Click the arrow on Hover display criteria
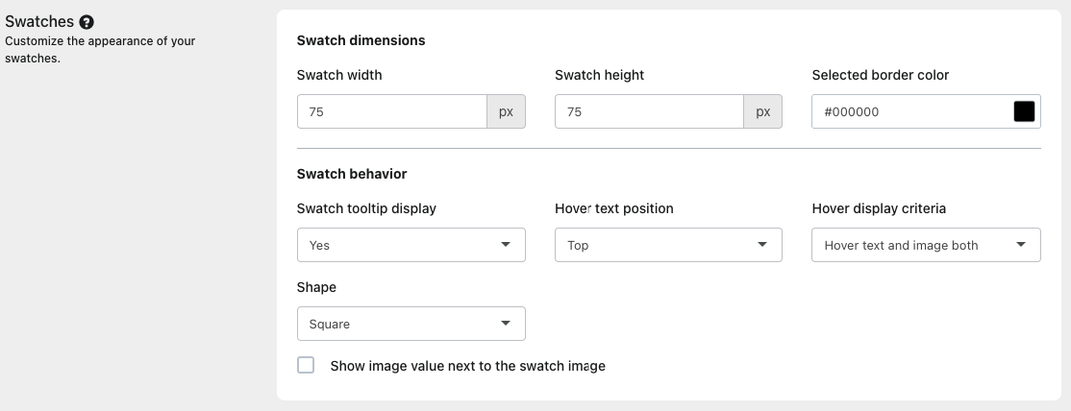This screenshot has width=1071, height=411. 1021,245
